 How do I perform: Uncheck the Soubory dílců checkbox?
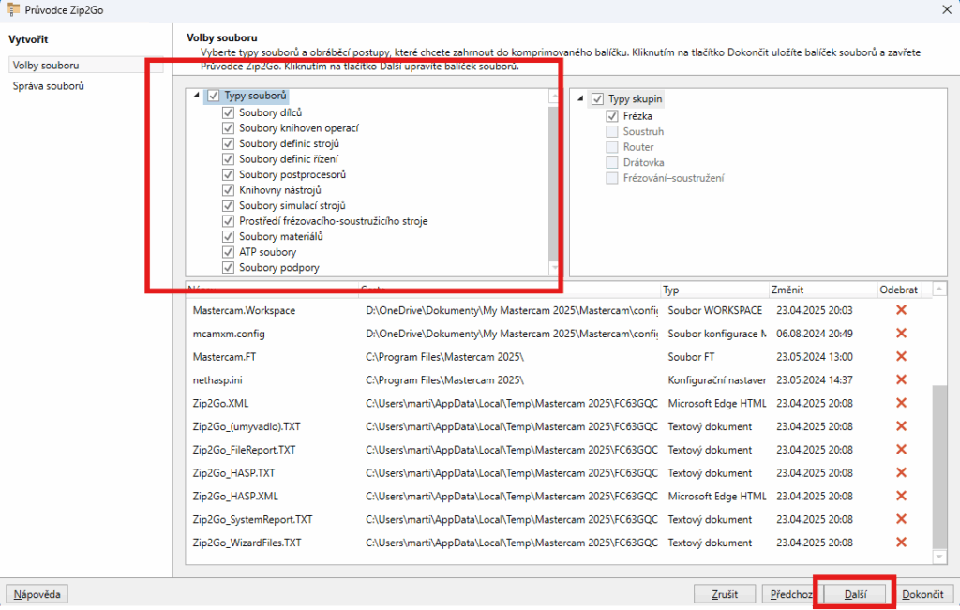click(x=228, y=113)
